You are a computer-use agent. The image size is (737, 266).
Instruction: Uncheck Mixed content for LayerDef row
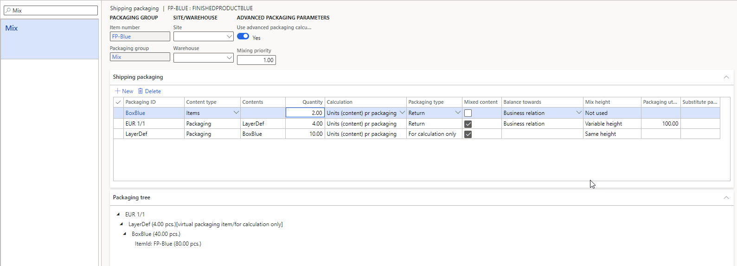[468, 134]
